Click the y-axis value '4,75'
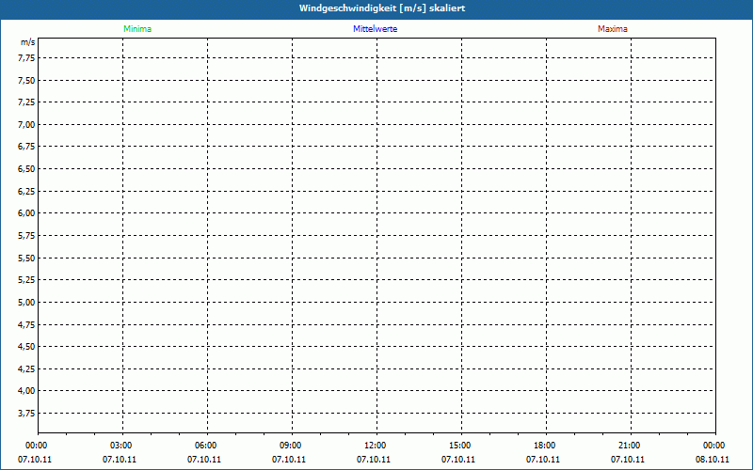Screen dimensions: 753x470 26,324
